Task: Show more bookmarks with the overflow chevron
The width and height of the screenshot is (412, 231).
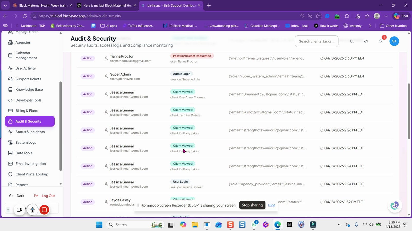Action: (x=370, y=26)
